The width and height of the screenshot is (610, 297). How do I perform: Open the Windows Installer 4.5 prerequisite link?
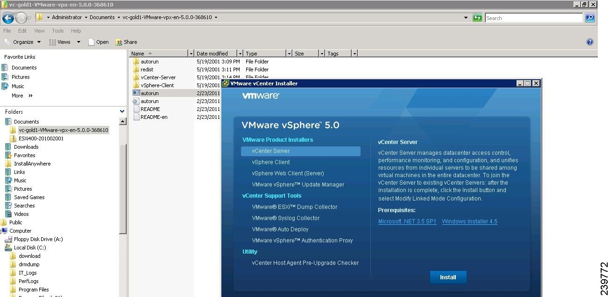click(x=469, y=221)
